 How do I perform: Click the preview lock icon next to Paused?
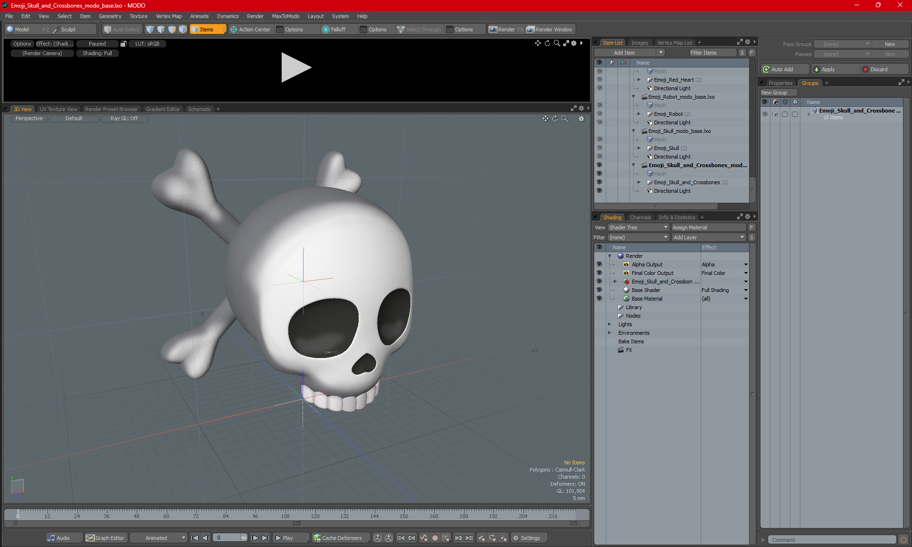[x=123, y=44]
